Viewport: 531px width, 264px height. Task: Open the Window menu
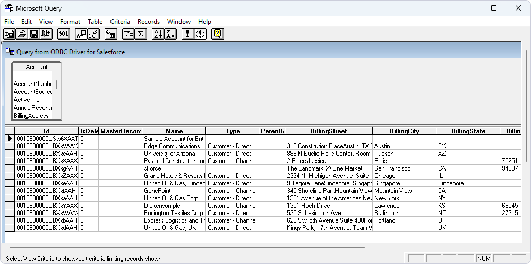coord(179,22)
